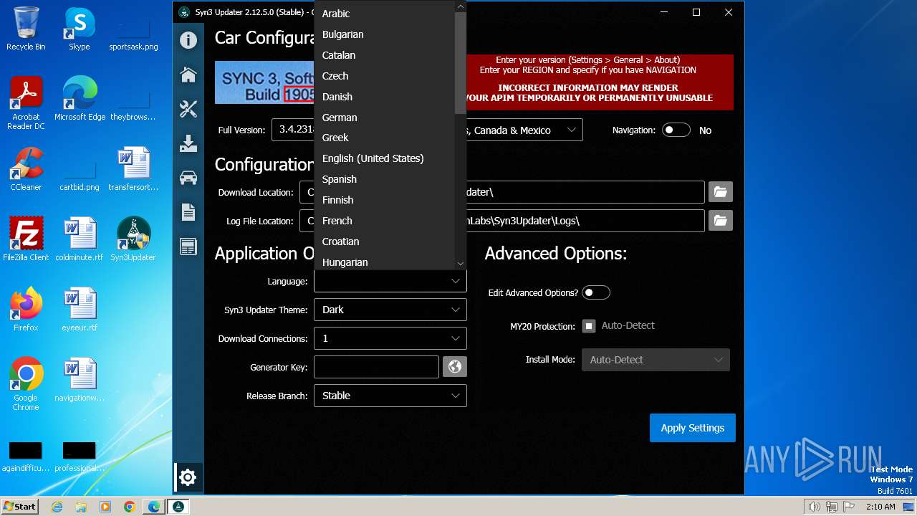Open Release Branch dropdown
This screenshot has height=516, width=917.
pyautogui.click(x=390, y=396)
